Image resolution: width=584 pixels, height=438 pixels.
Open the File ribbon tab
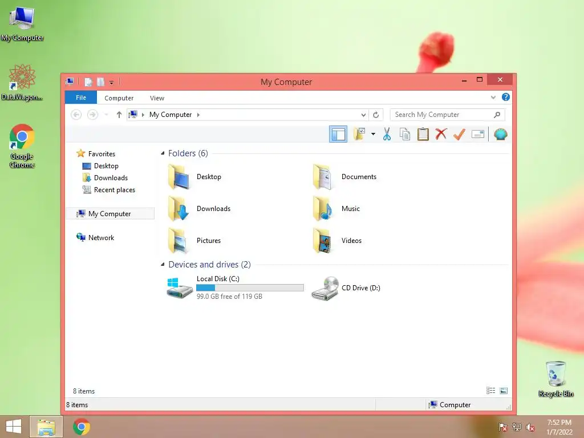pos(81,98)
